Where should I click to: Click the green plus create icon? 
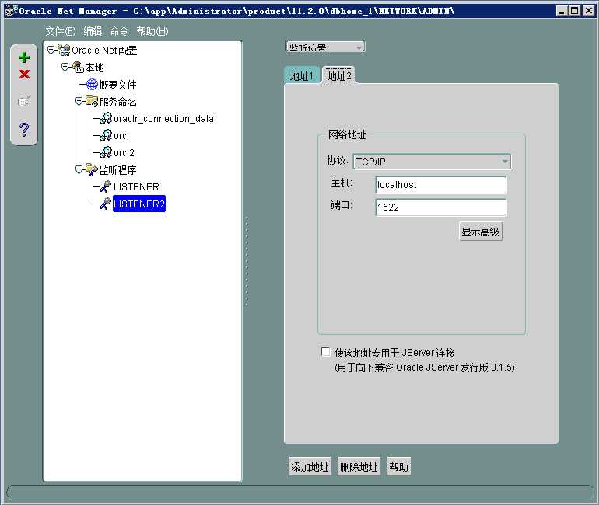pos(24,57)
